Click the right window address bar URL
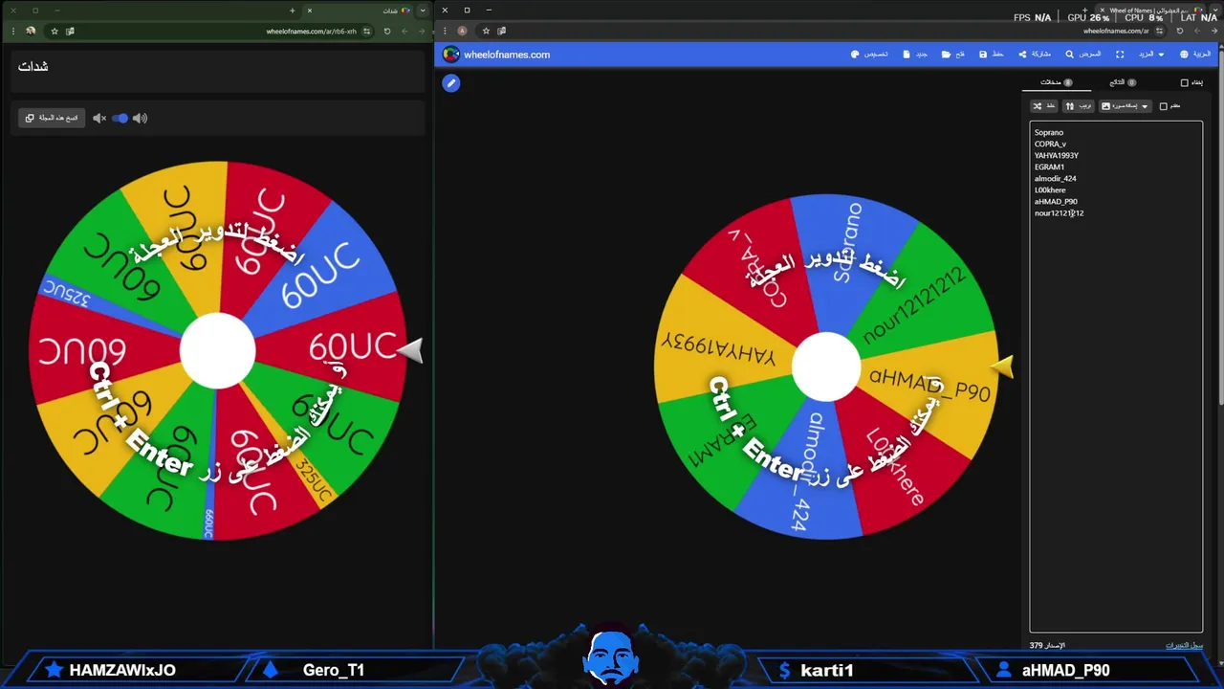Viewport: 1224px width, 689px height. coord(1116,31)
